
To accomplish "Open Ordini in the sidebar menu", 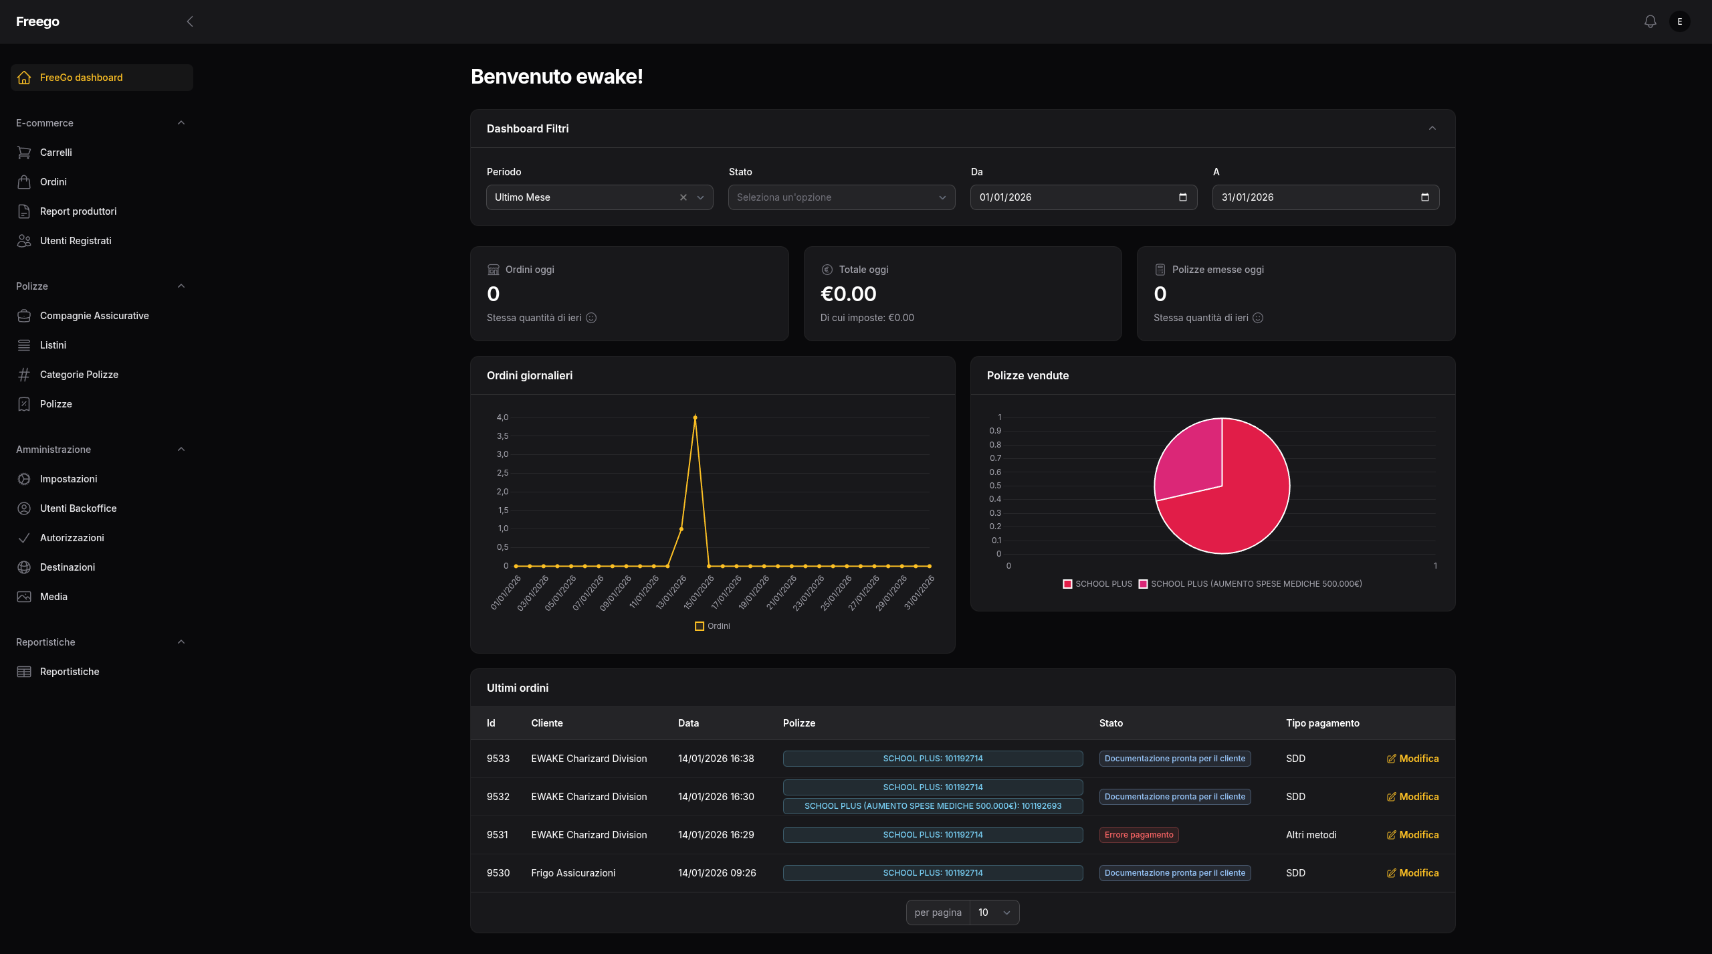I will [53, 182].
